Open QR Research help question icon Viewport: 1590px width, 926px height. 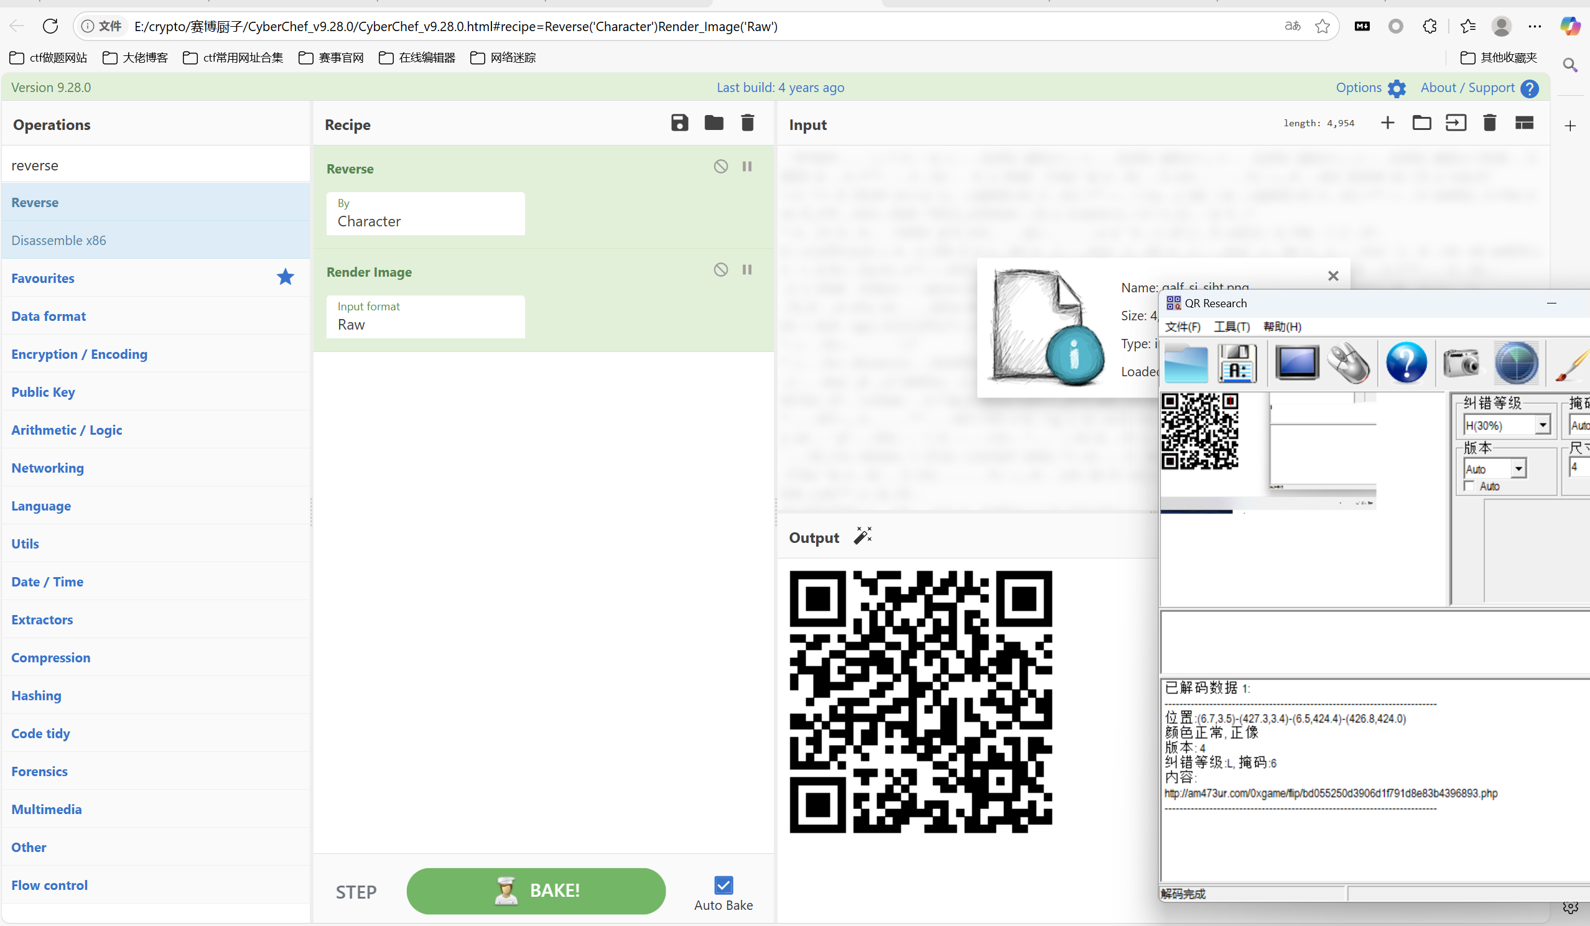coord(1406,363)
